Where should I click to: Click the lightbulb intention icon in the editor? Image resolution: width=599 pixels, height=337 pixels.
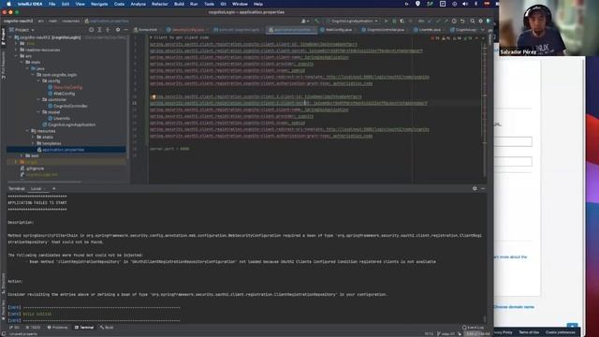tap(153, 97)
